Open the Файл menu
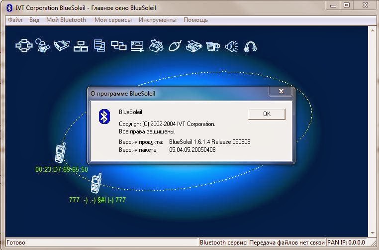Image resolution: width=379 pixels, height=250 pixels. 15,20
